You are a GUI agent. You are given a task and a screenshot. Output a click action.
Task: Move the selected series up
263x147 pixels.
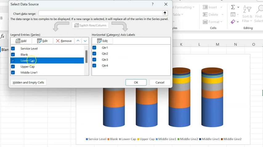point(78,41)
